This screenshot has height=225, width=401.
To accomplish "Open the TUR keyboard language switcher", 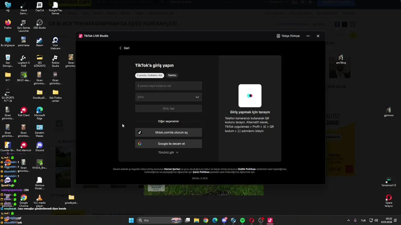I will pos(363,220).
